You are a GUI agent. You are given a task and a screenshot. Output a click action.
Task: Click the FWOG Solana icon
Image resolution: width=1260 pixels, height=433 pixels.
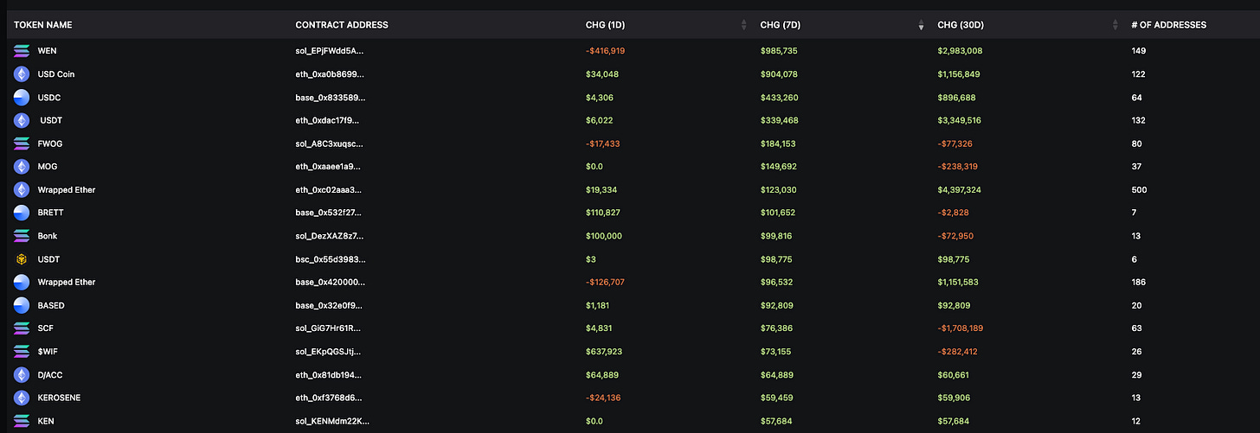click(22, 143)
